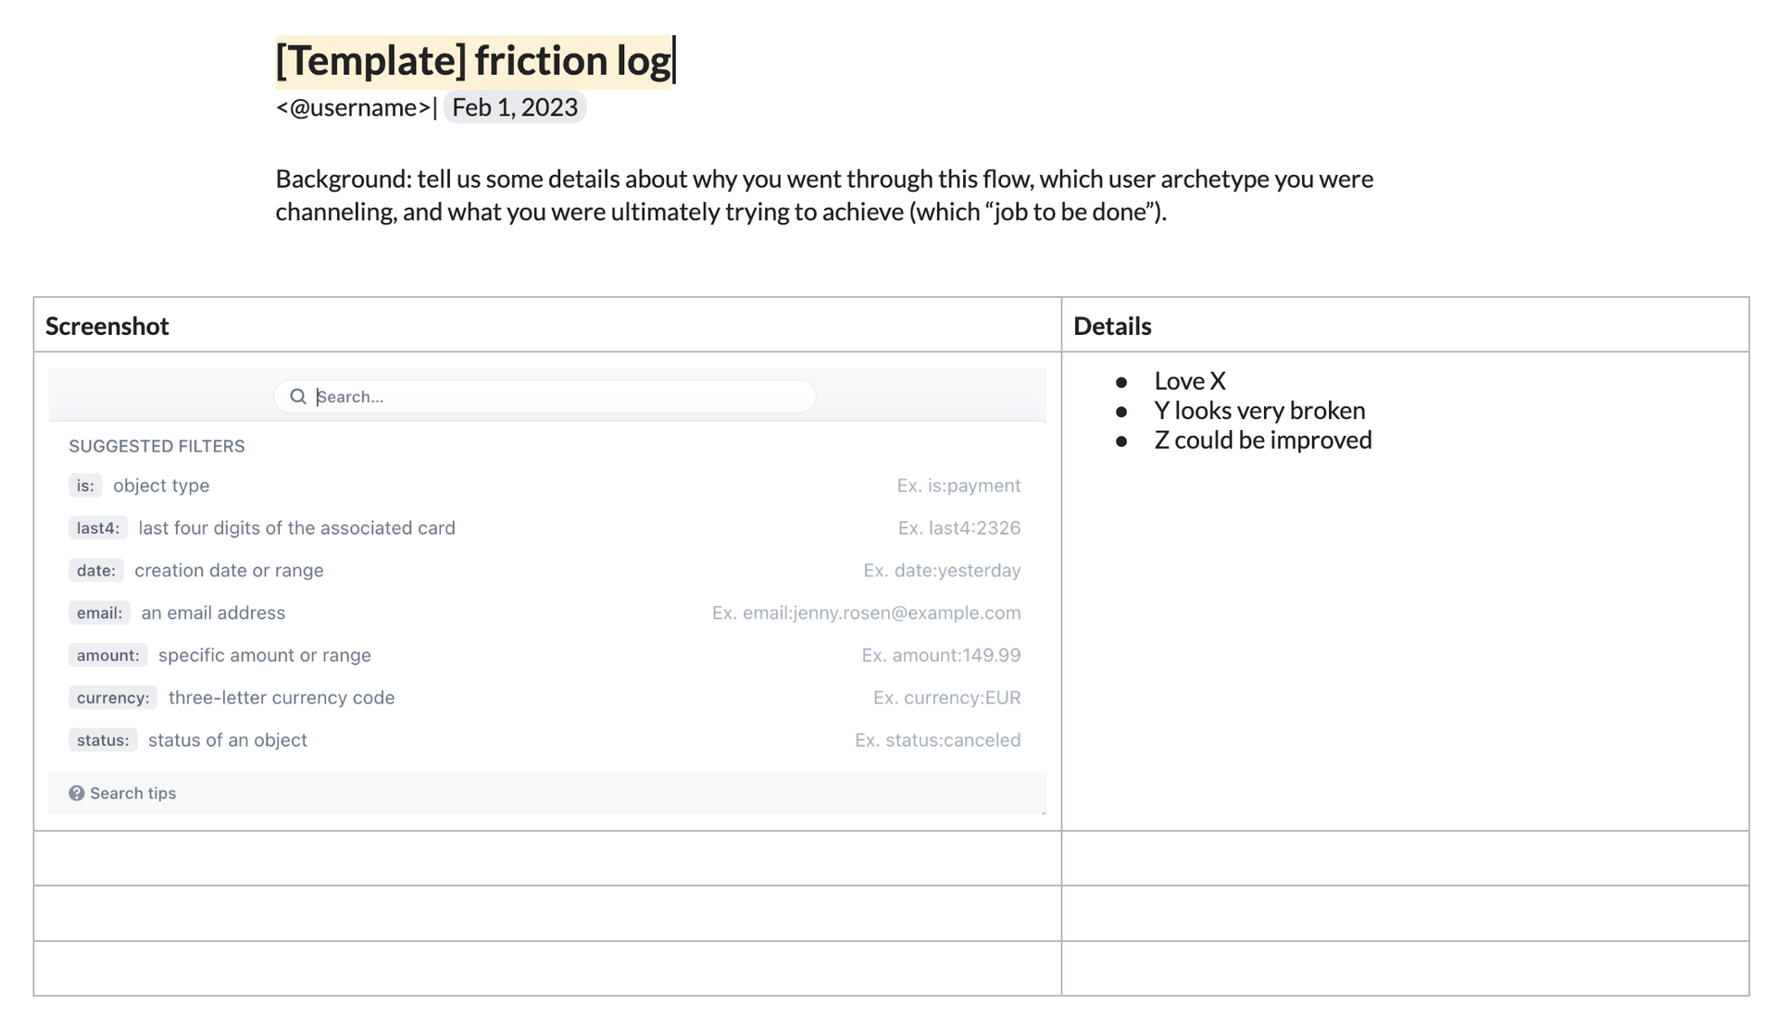Select the "amount:" filter tag

107,656
